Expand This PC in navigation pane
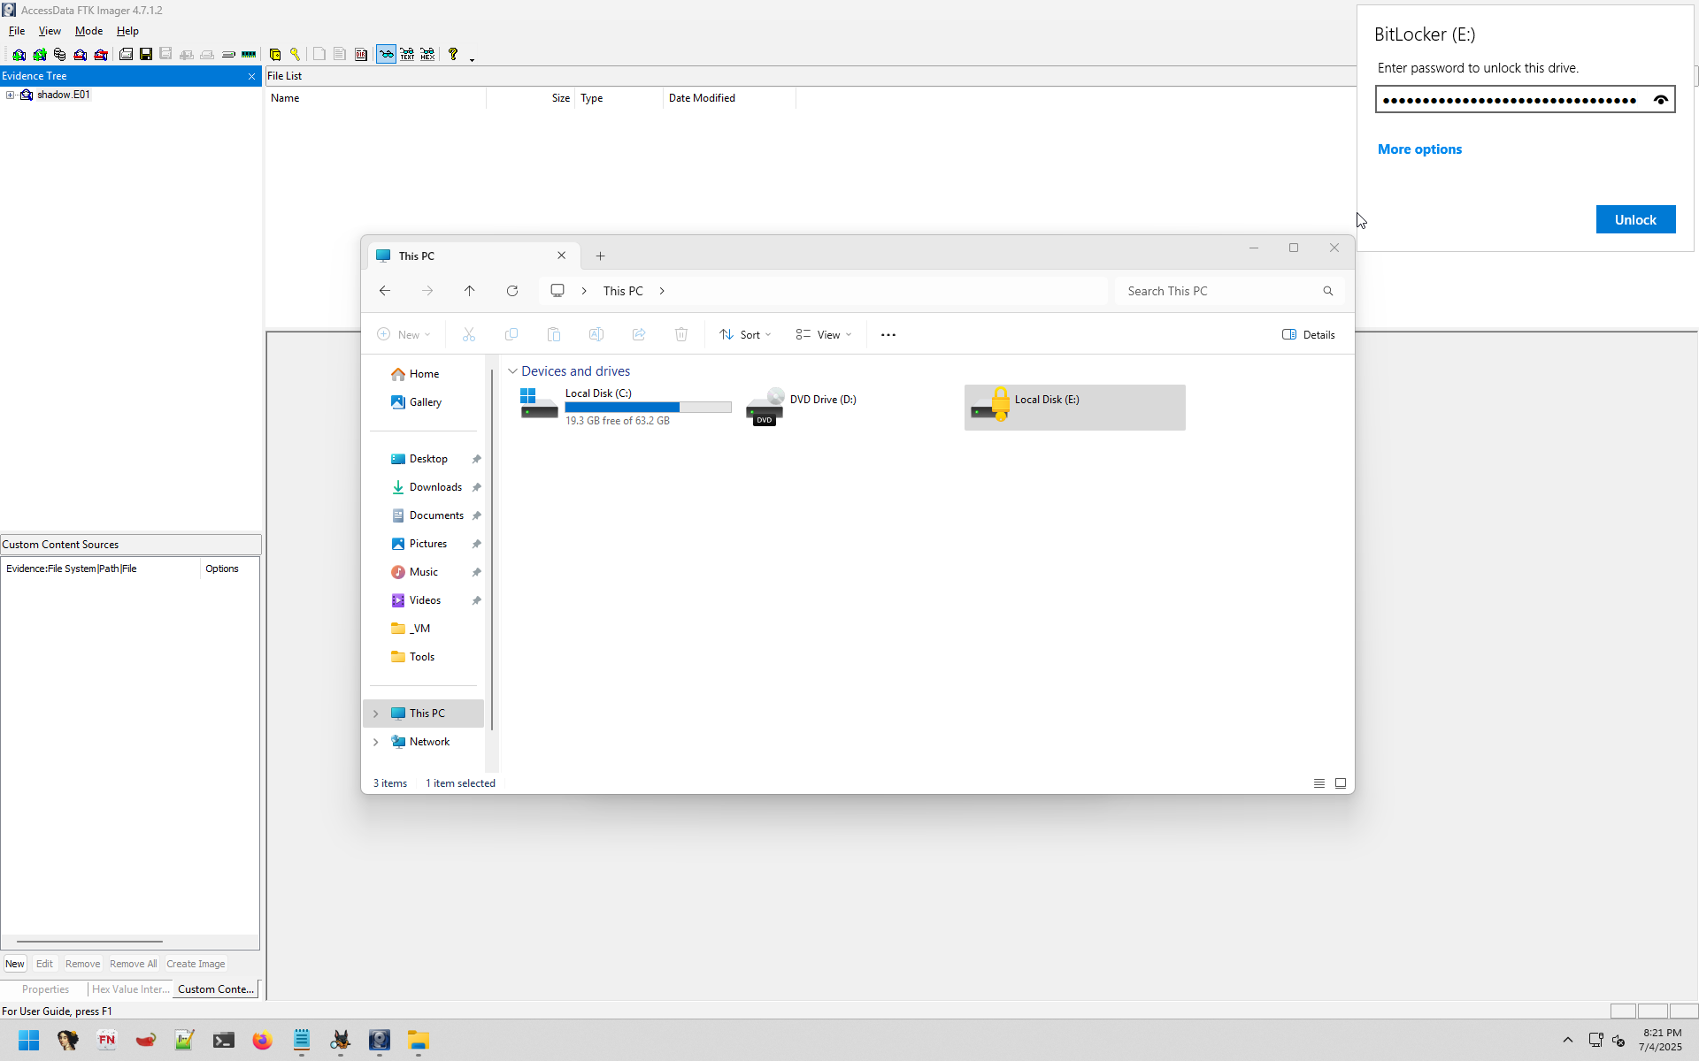Viewport: 1699px width, 1061px height. (375, 714)
